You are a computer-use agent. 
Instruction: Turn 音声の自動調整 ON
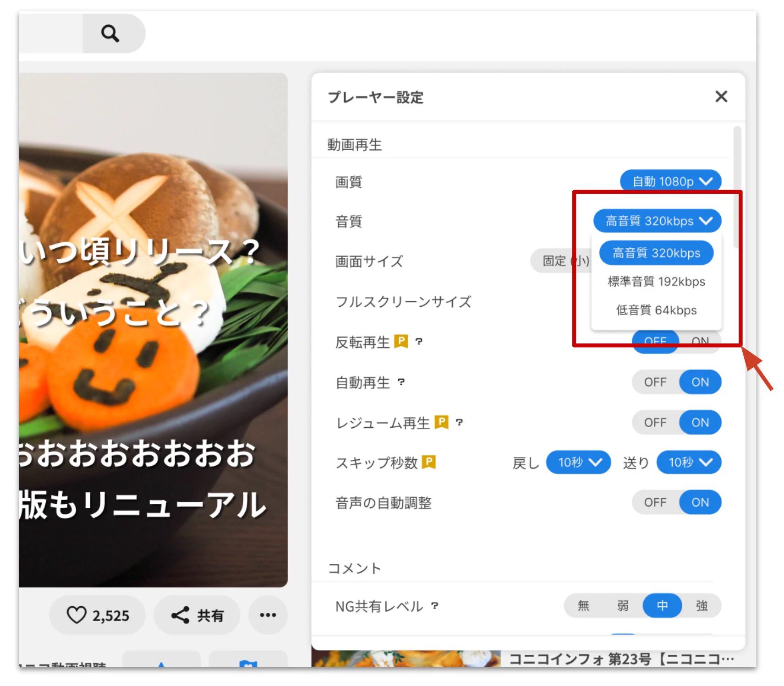[700, 502]
